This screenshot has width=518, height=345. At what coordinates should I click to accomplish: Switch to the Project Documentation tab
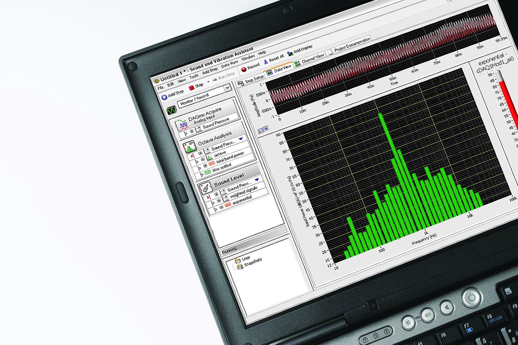point(349,46)
